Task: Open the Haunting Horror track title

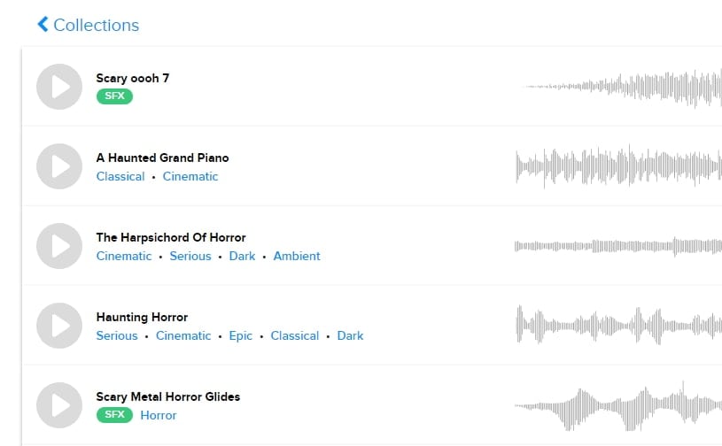Action: (x=142, y=317)
